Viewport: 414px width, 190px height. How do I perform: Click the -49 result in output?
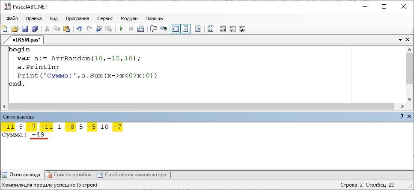click(x=39, y=135)
